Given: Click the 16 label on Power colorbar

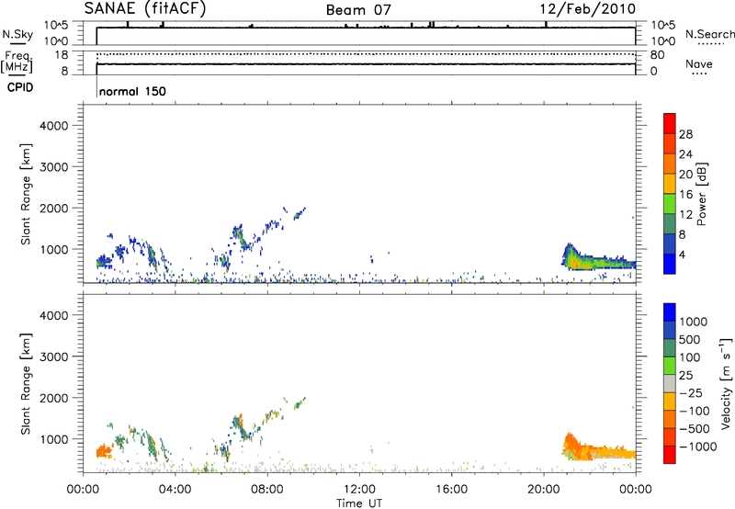Looking at the screenshot, I should tap(685, 195).
